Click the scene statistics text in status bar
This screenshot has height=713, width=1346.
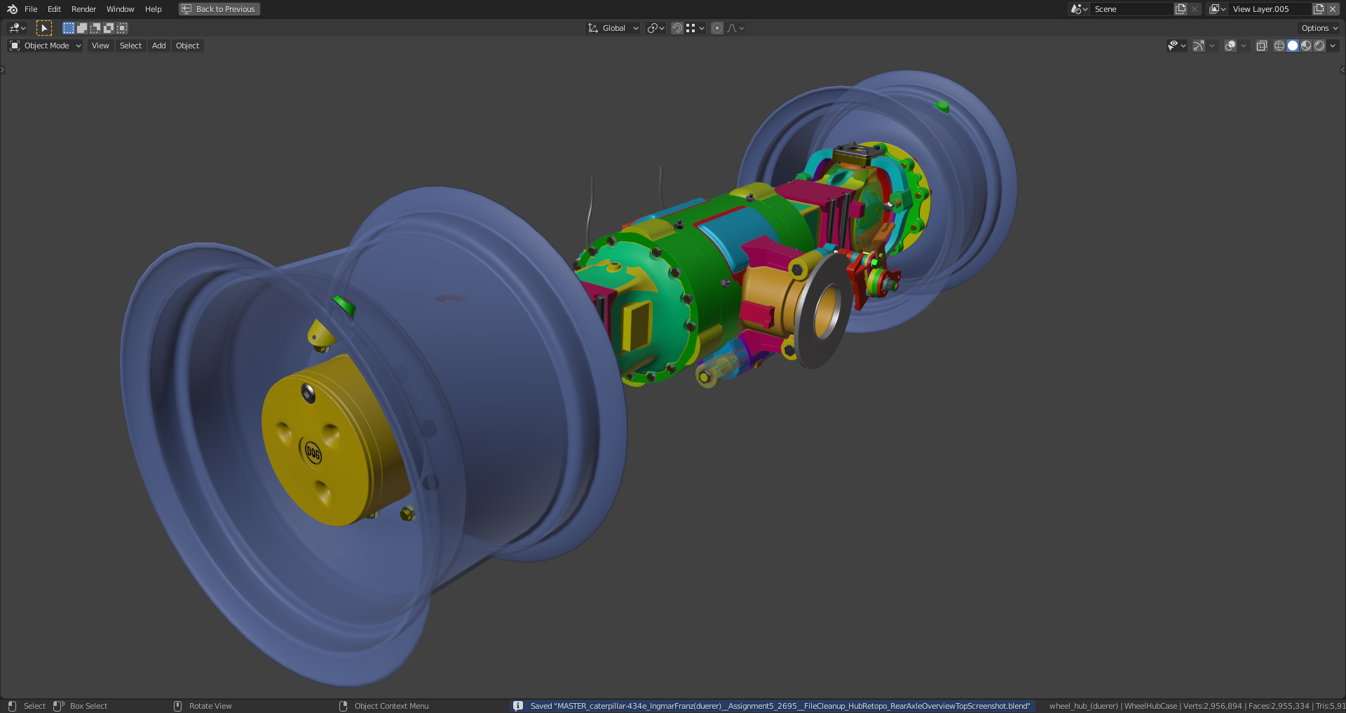pyautogui.click(x=1196, y=706)
